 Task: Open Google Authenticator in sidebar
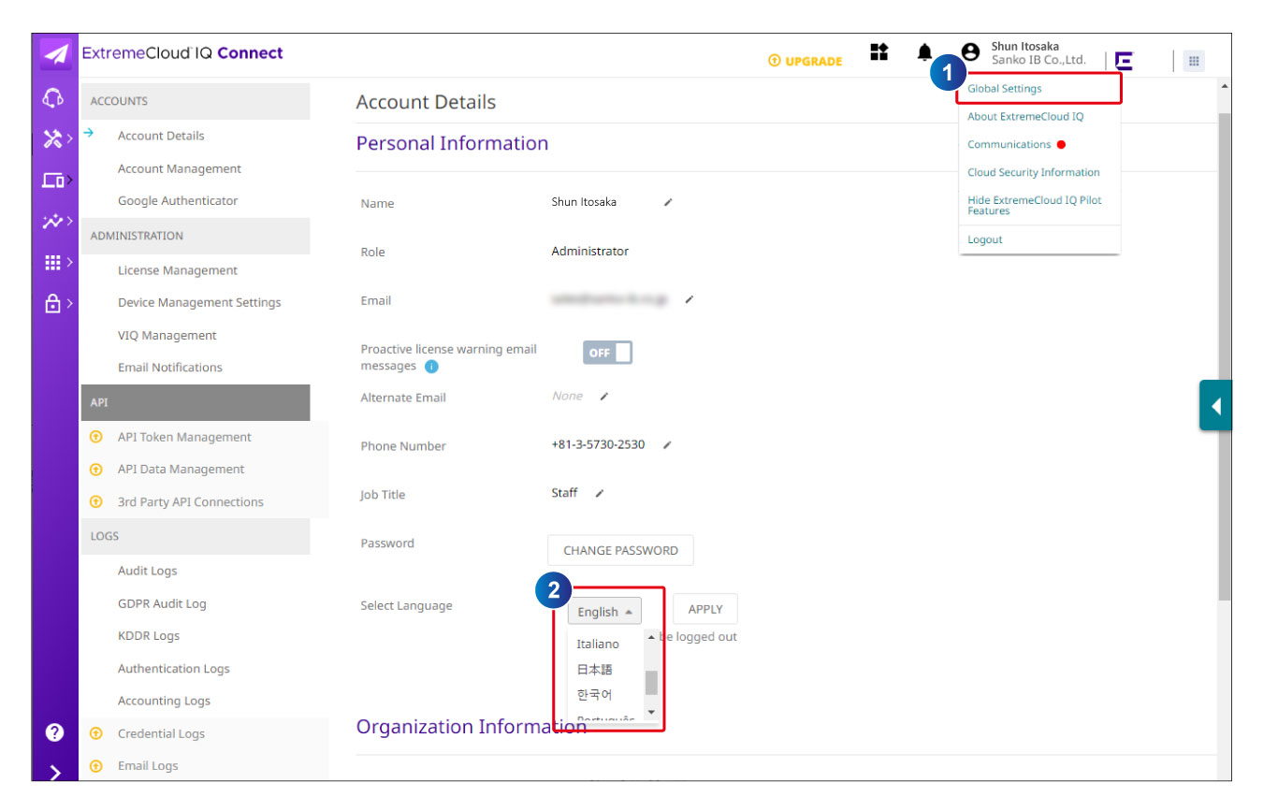[178, 200]
